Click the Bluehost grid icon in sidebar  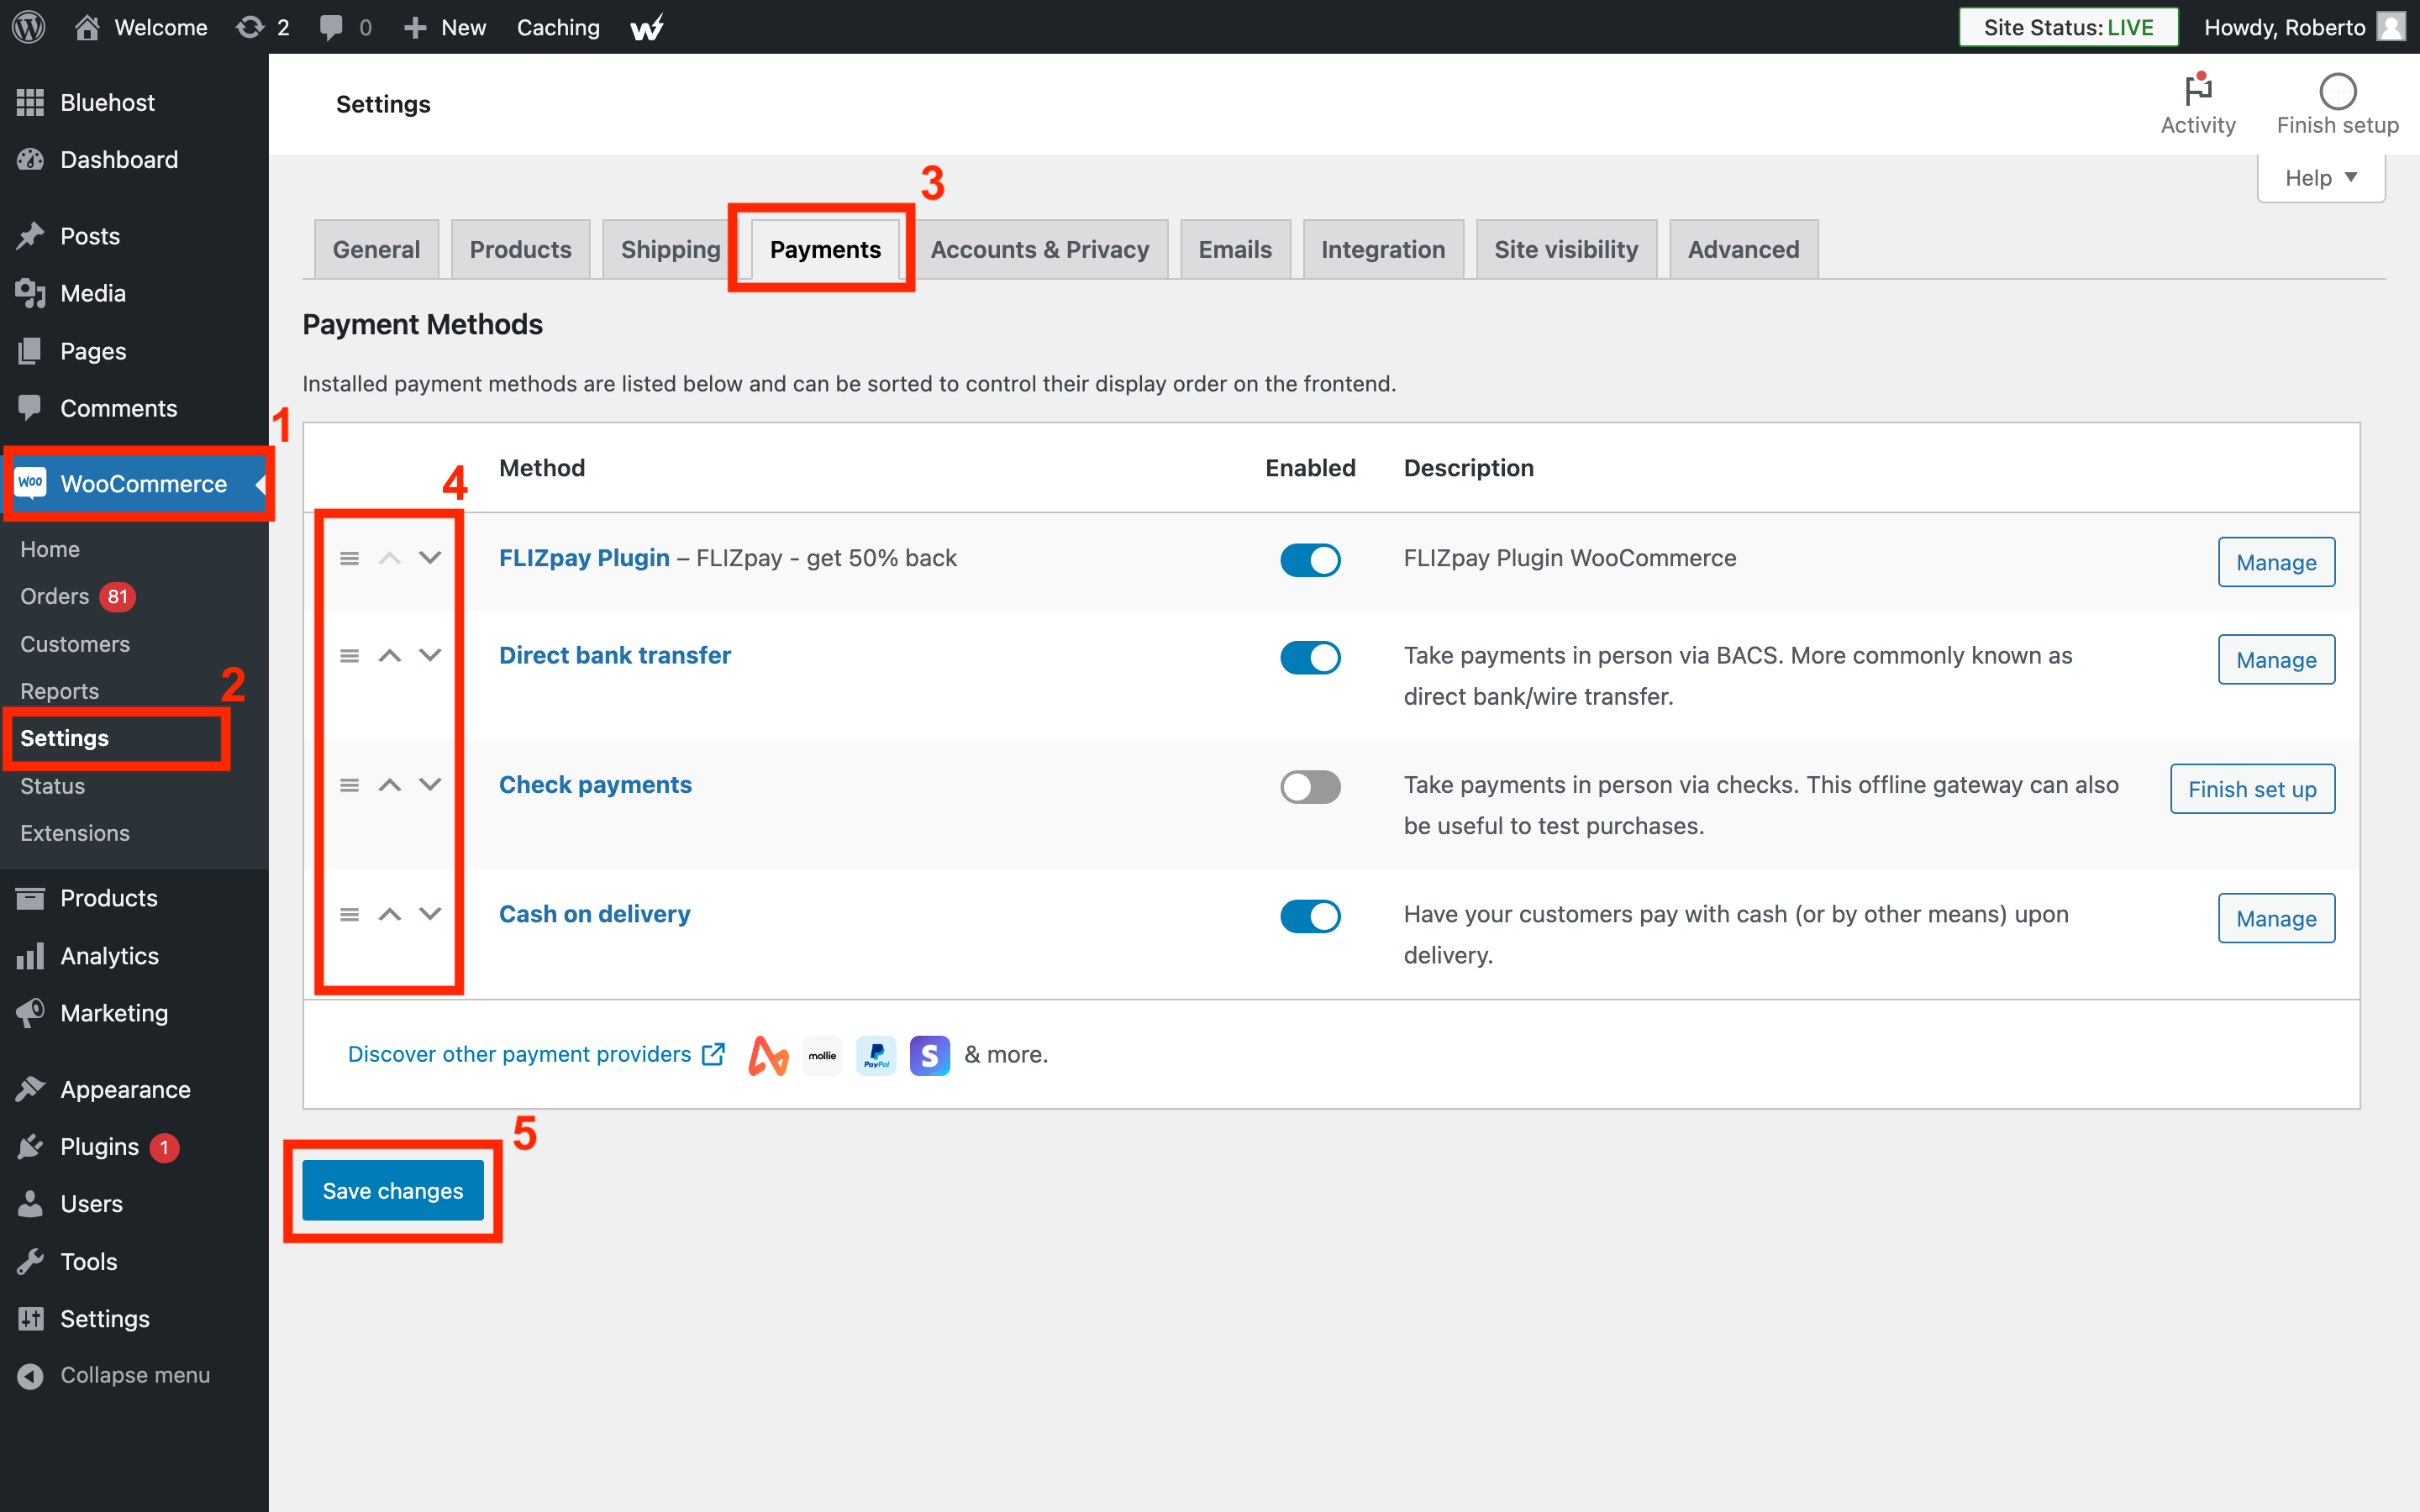pos(30,102)
